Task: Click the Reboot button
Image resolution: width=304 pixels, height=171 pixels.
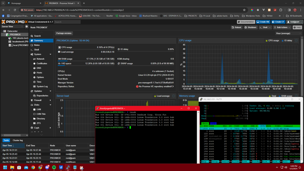Action: [x=236, y=27]
